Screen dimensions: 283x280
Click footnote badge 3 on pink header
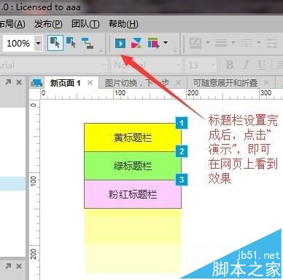click(182, 180)
